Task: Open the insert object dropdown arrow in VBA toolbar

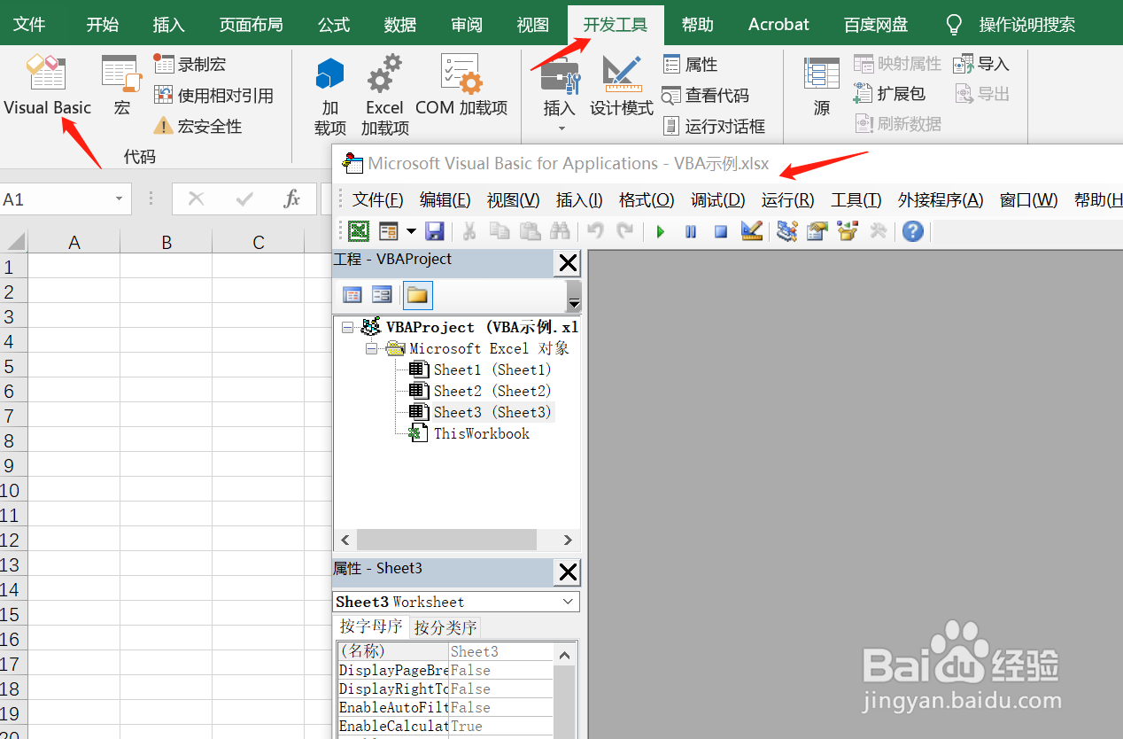Action: point(411,231)
